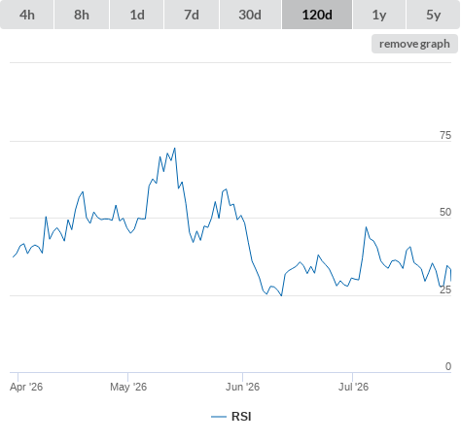Click the Apr '26 axis label
This screenshot has width=461, height=442.
(26, 387)
